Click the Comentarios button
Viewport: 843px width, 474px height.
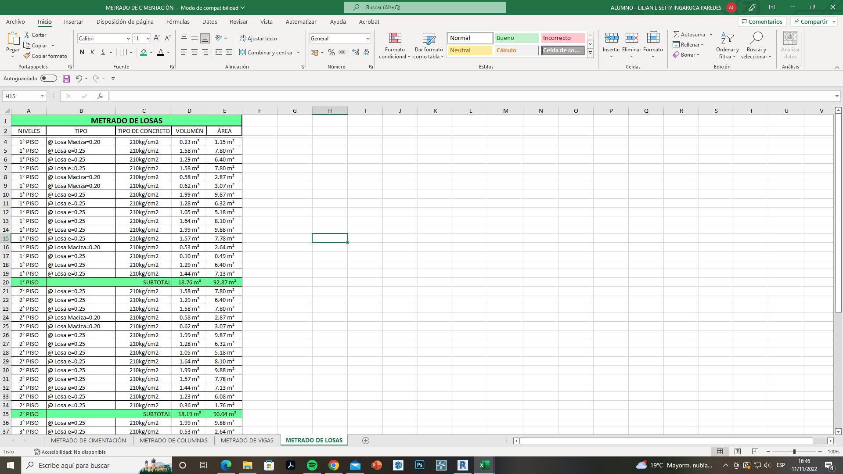point(762,22)
